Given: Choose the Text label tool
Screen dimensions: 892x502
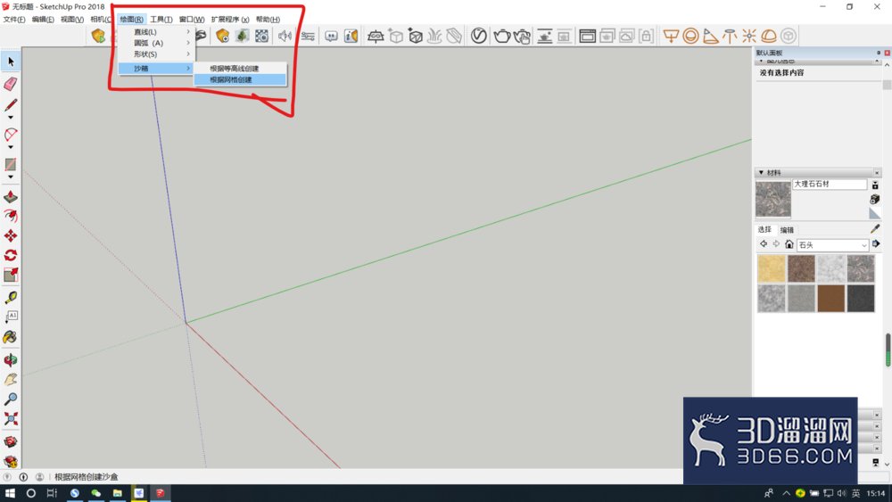Looking at the screenshot, I should click(11, 317).
